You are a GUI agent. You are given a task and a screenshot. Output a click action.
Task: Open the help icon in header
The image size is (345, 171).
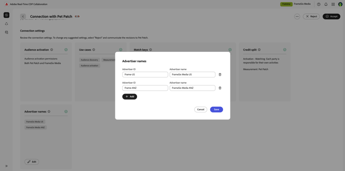coord(319,4)
